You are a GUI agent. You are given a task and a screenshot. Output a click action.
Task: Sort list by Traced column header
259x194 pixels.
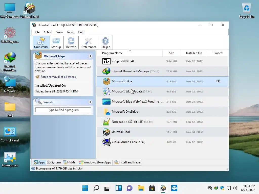click(x=218, y=53)
